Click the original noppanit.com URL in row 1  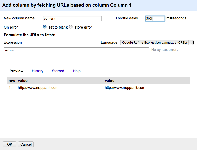[38, 88]
